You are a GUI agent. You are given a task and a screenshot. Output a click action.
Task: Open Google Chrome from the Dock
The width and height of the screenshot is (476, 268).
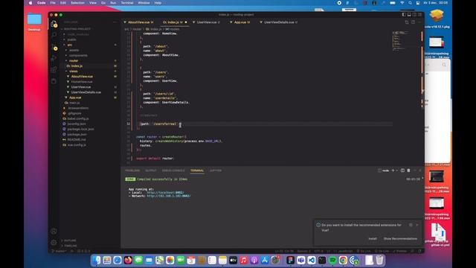point(343,260)
